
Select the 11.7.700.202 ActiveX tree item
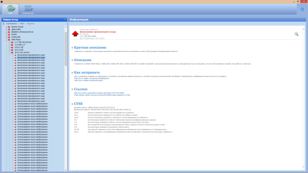(x=23, y=42)
